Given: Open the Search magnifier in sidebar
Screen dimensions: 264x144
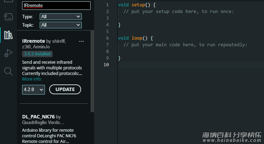Looking at the screenshot, I should (8, 71).
